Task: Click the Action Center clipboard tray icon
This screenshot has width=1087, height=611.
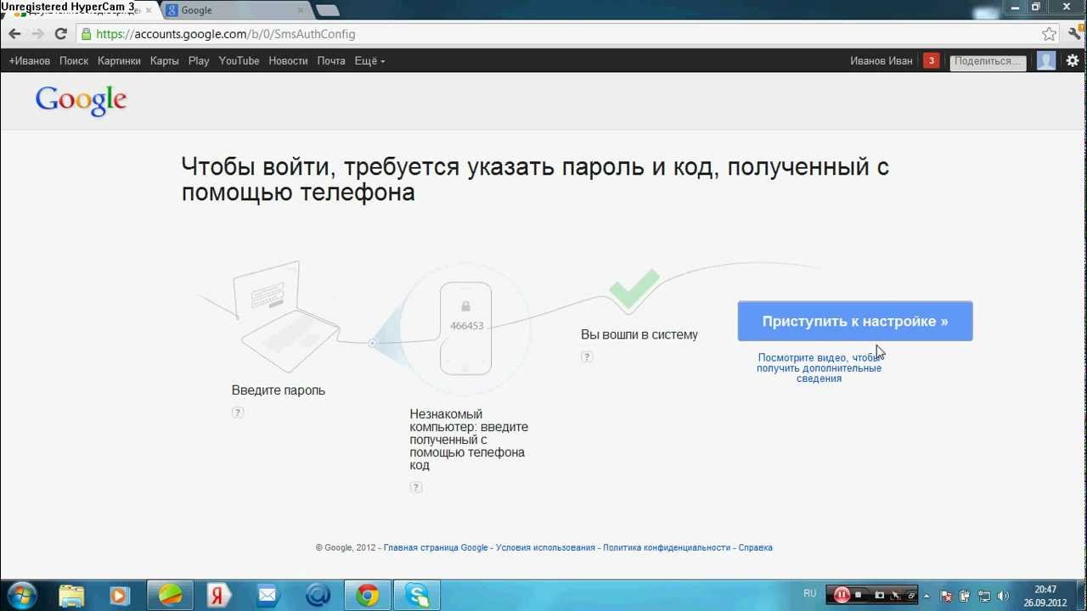Action: pyautogui.click(x=965, y=595)
